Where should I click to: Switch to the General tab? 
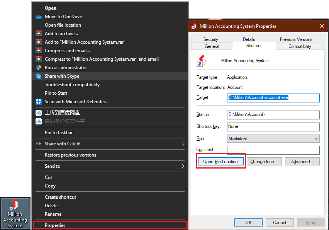click(x=212, y=46)
